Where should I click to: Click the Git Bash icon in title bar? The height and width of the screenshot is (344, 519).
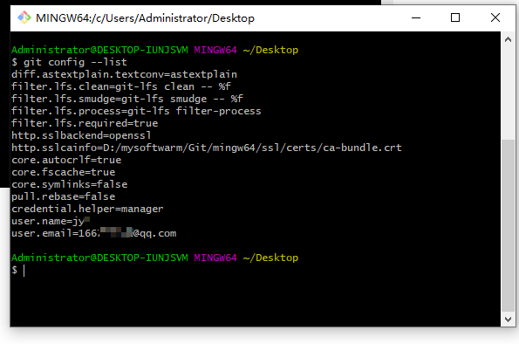click(x=24, y=17)
